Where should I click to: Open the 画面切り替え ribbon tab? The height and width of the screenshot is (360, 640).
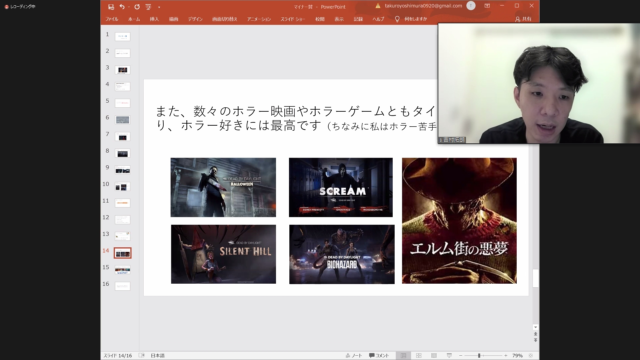(x=225, y=19)
